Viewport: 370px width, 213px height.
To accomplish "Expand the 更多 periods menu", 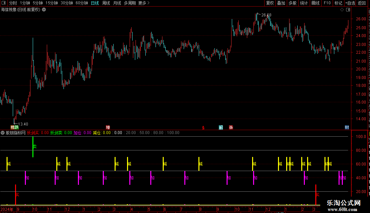I will 144,3.
